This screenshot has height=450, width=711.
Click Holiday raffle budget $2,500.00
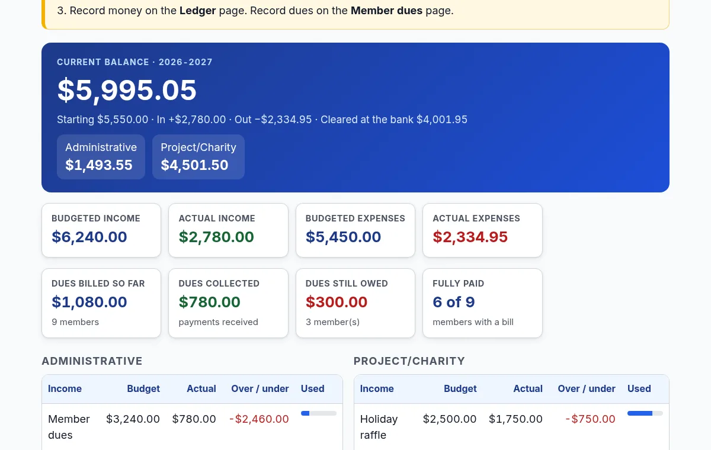click(450, 419)
